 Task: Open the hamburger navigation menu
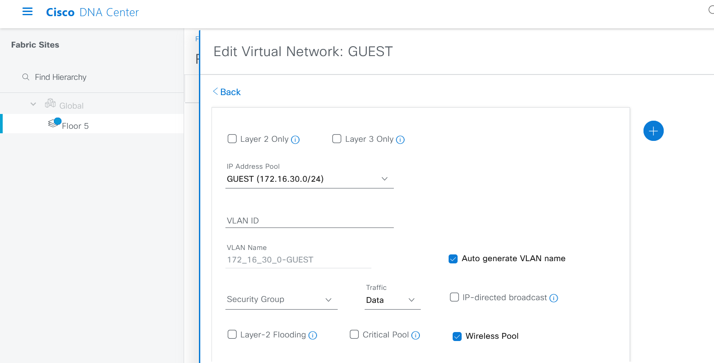click(x=27, y=12)
